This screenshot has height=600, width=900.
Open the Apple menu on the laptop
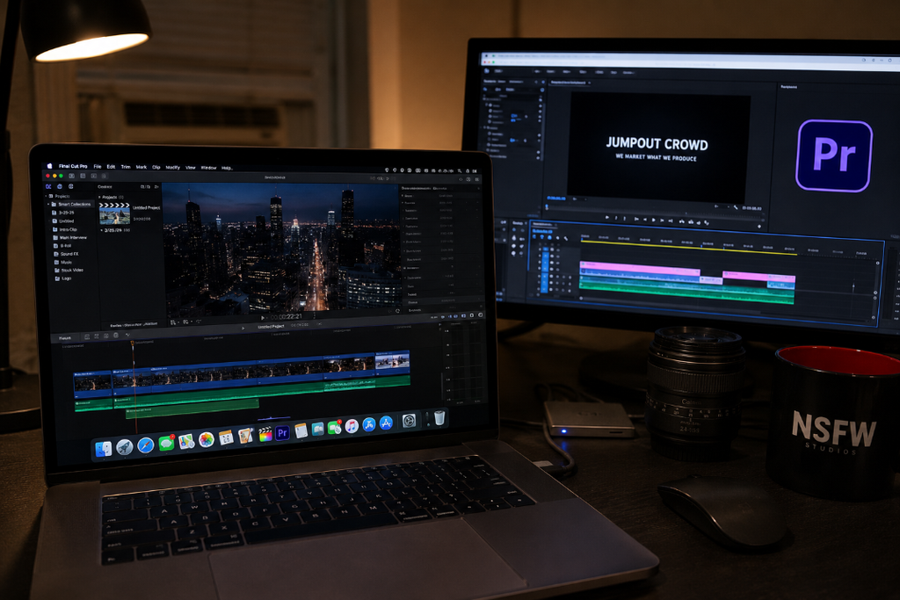pyautogui.click(x=50, y=166)
